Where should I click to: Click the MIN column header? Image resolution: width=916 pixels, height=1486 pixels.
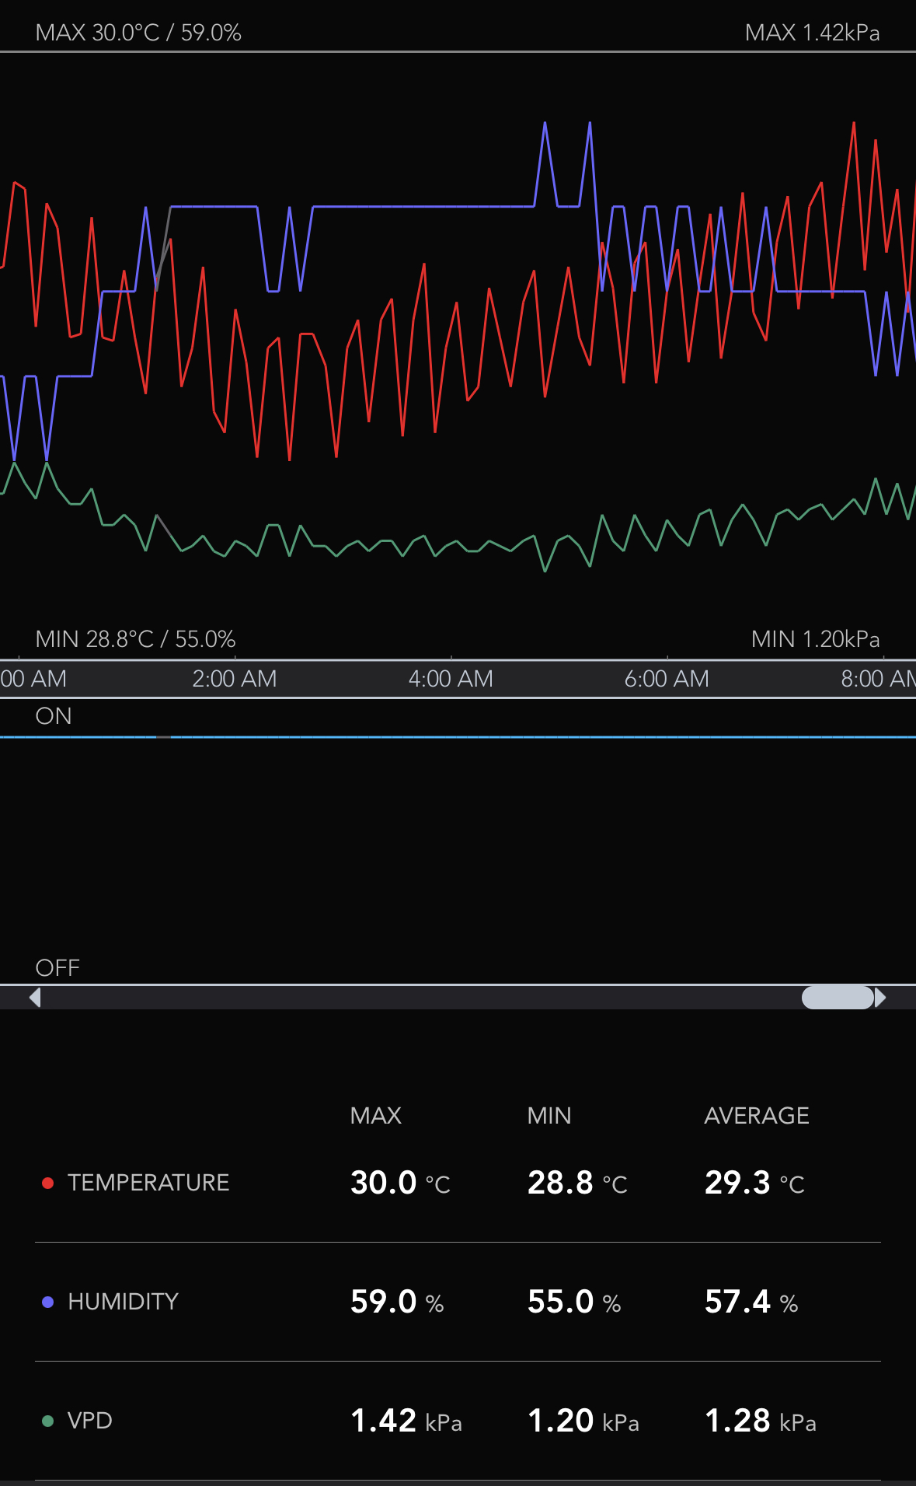[x=549, y=1116]
